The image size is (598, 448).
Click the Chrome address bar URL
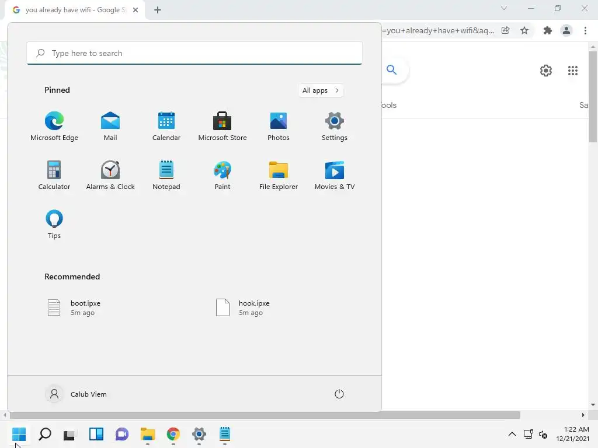pos(438,30)
